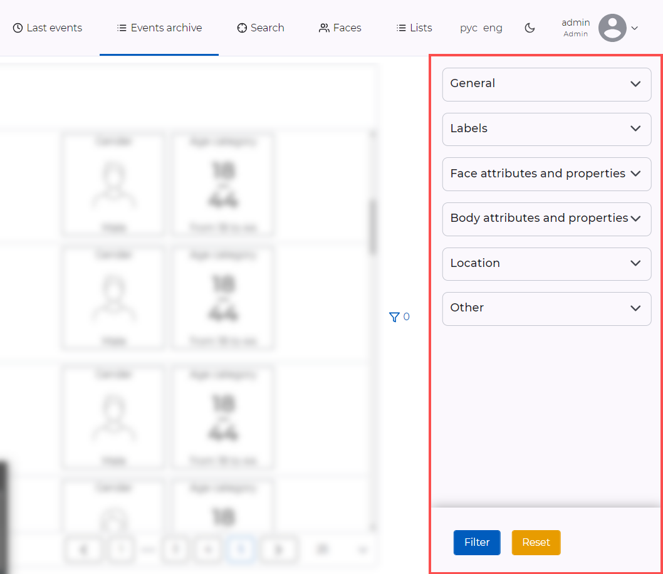663x574 pixels.
Task: Open the Faces people icon
Action: click(323, 28)
